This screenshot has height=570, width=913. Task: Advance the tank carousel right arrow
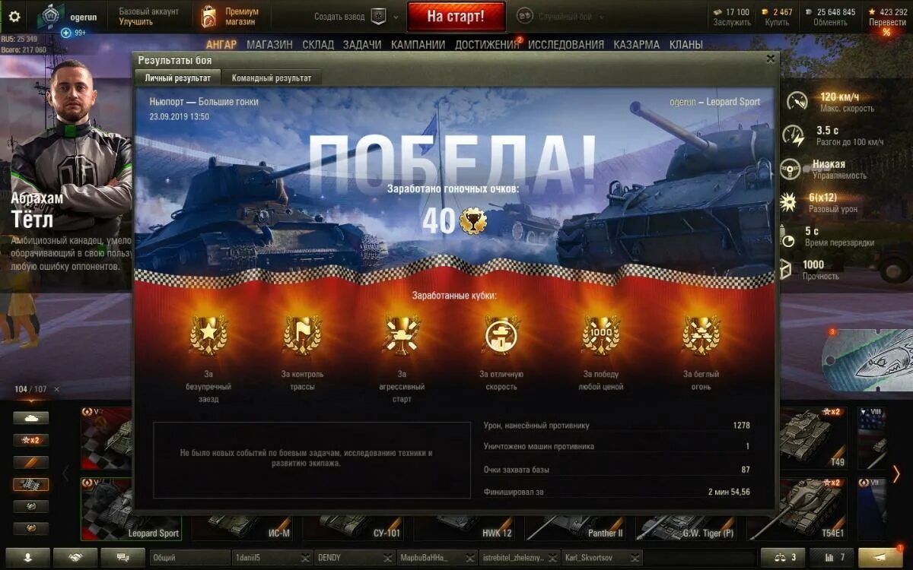click(896, 474)
